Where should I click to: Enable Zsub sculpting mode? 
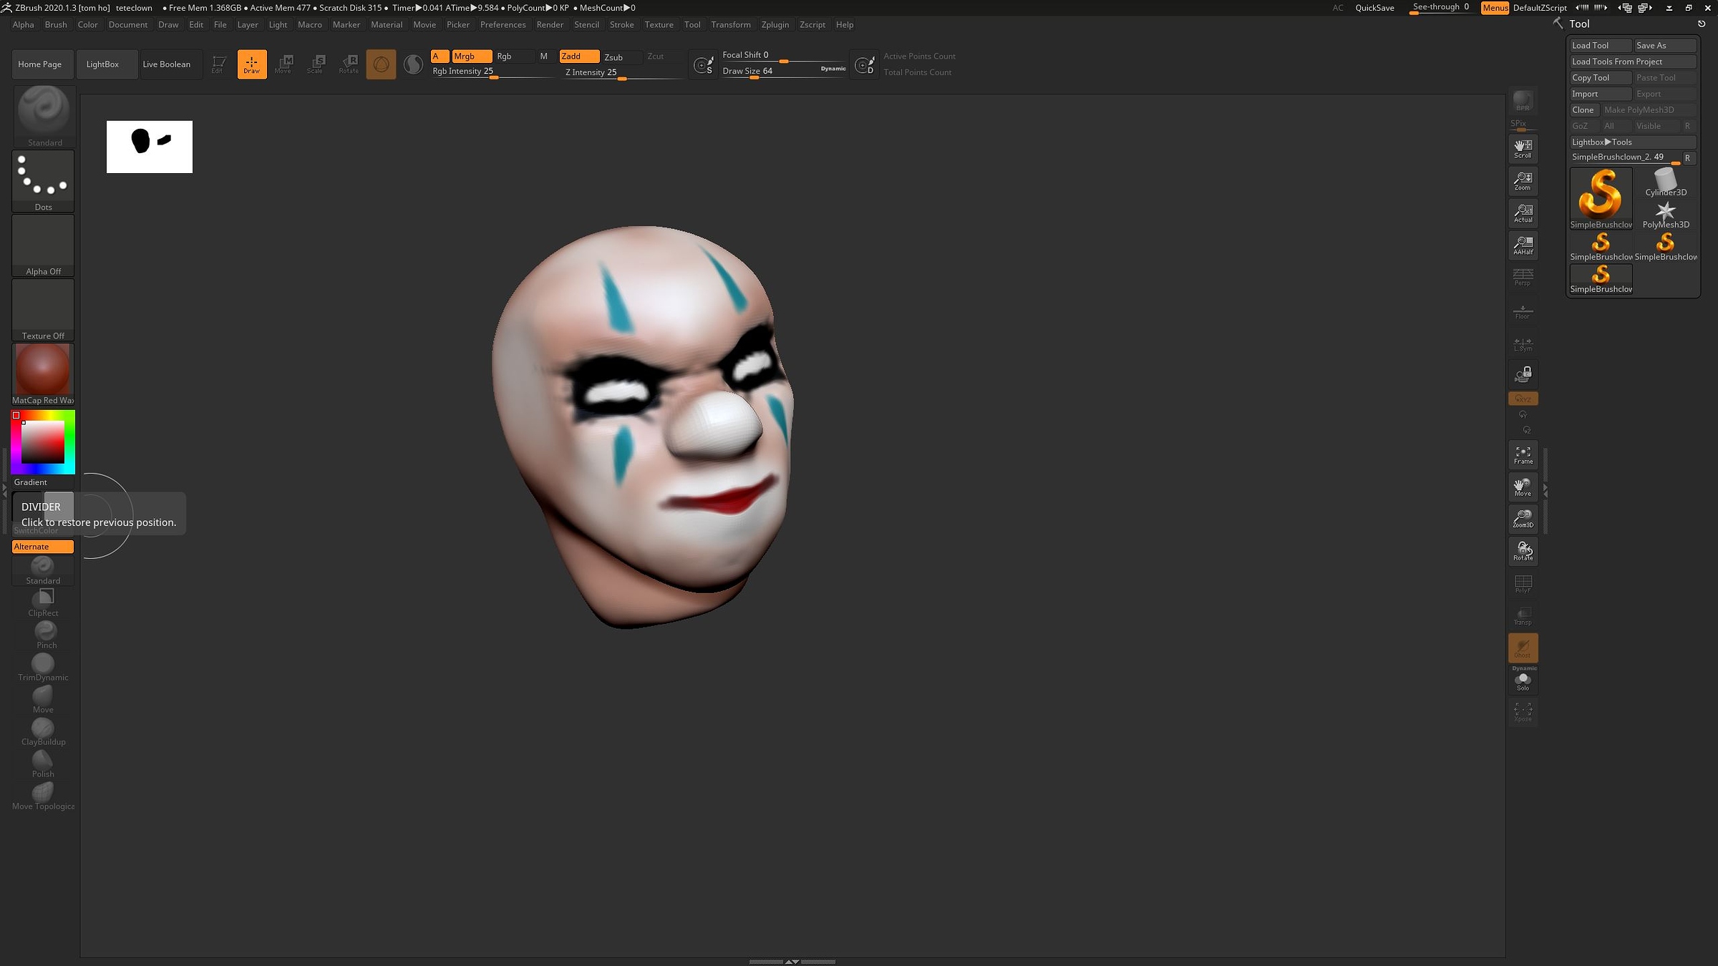point(614,57)
